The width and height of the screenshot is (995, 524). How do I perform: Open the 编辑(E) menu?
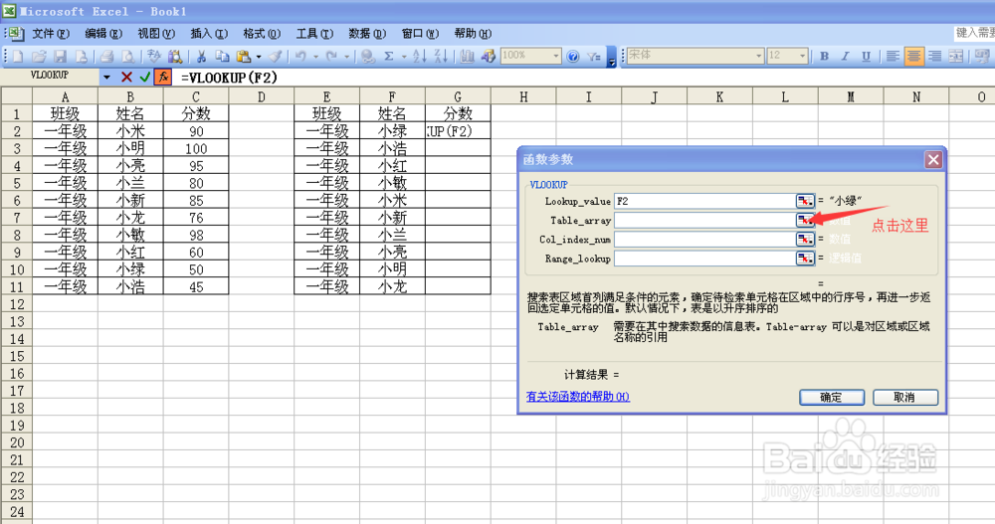103,33
